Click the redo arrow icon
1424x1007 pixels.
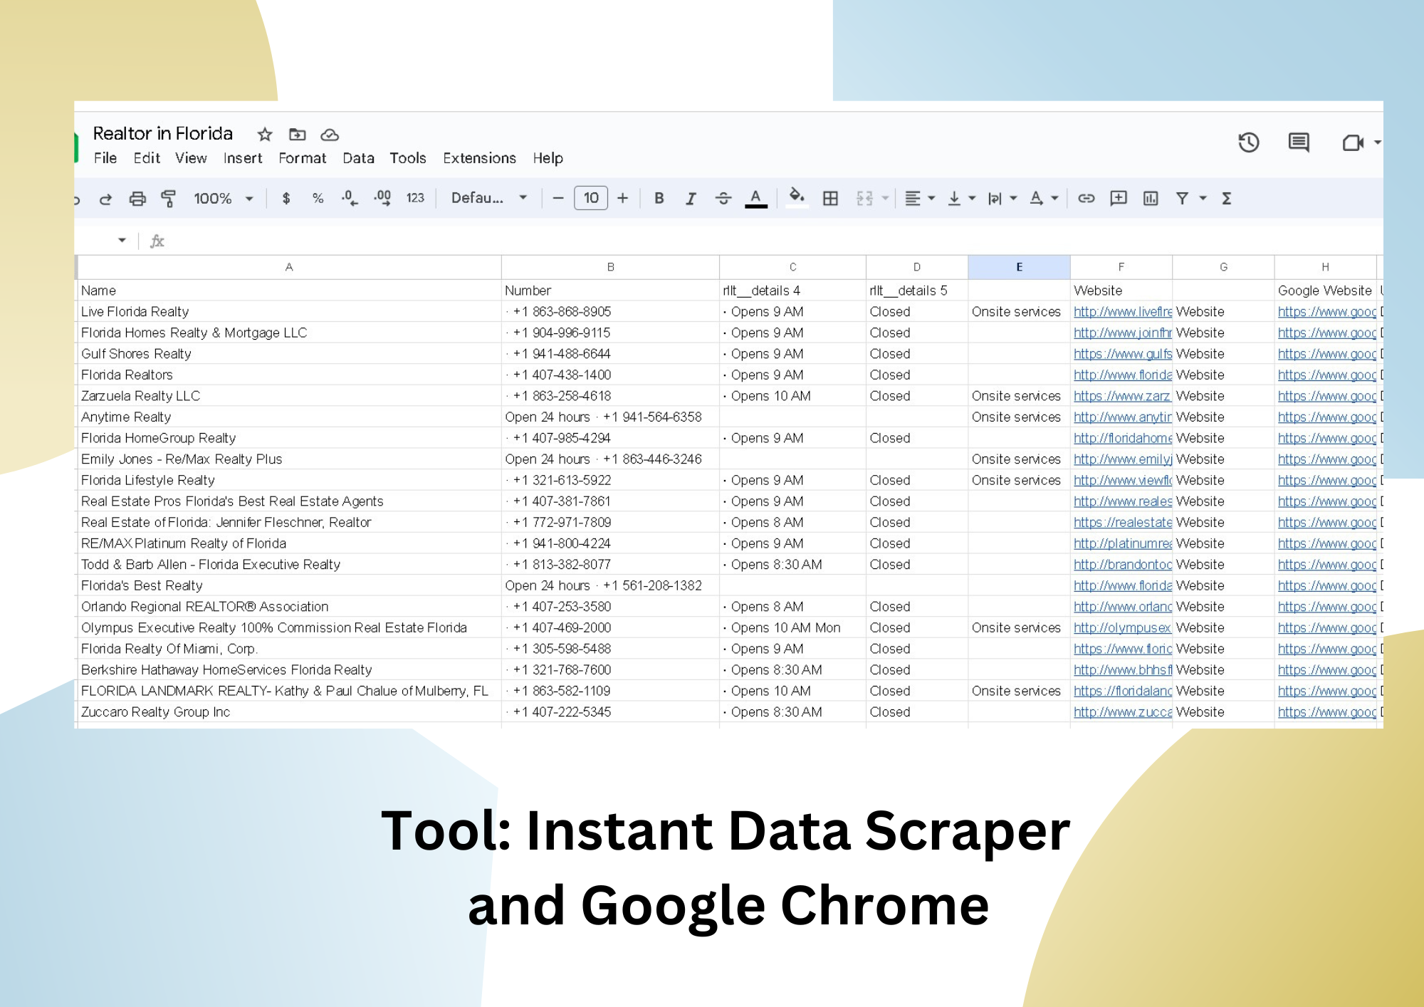coord(105,199)
